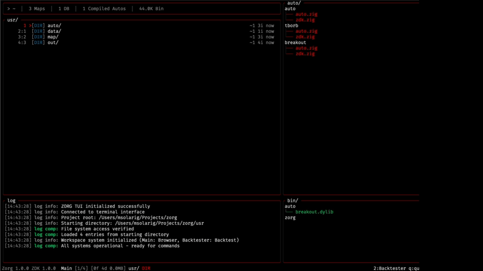The height and width of the screenshot is (271, 483).
Task: Click the log panel title
Action: (11, 200)
